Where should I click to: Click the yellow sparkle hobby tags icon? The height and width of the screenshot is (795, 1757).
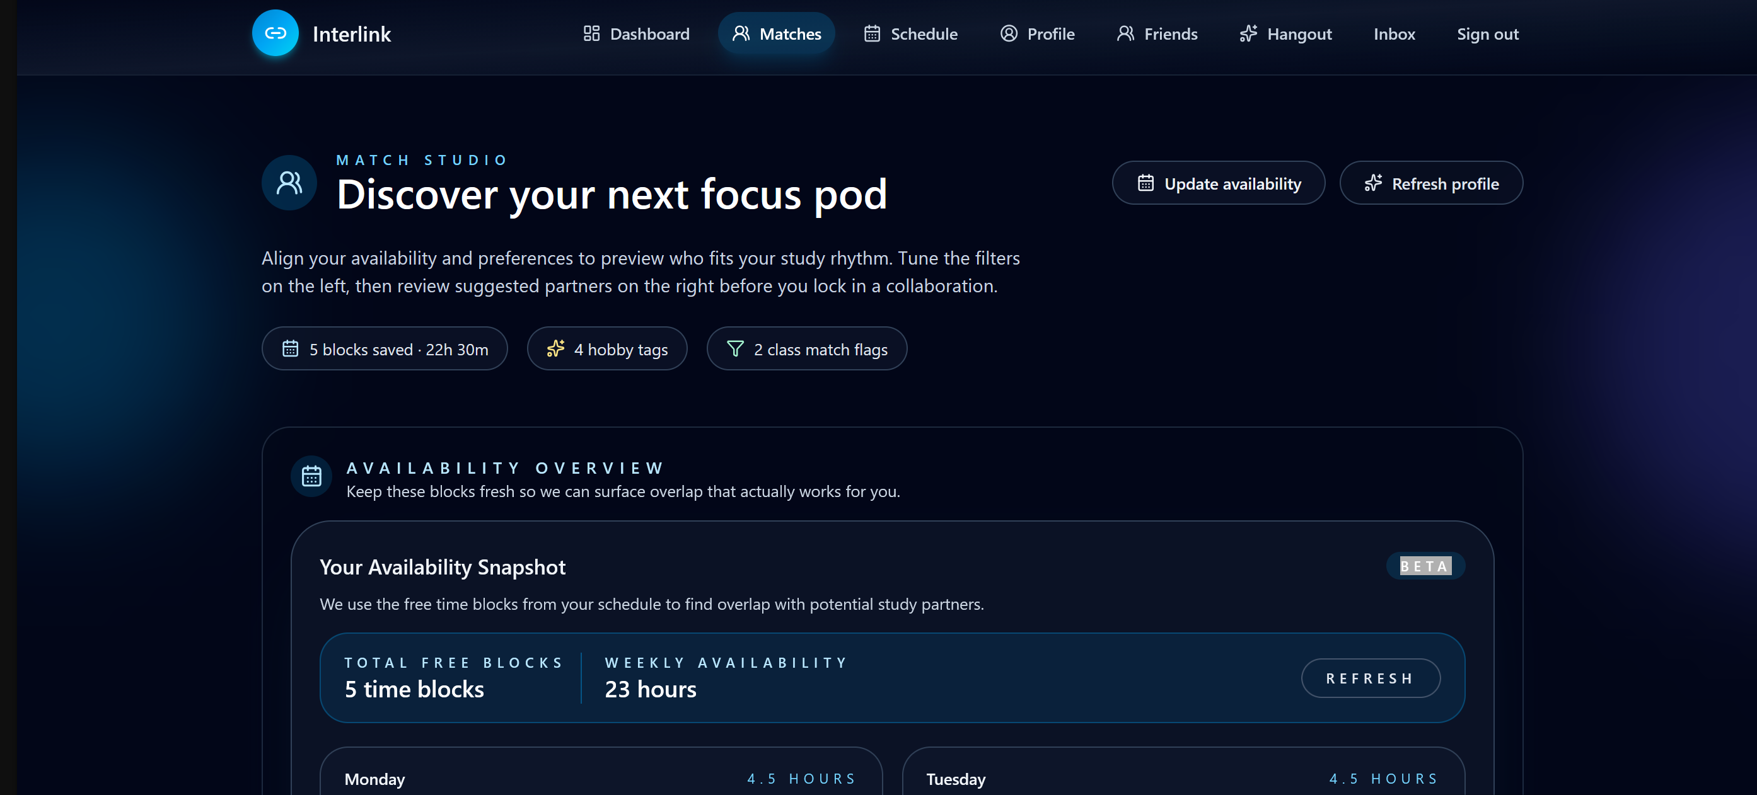(555, 349)
